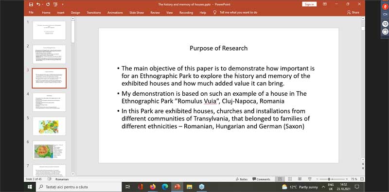
Task: Start the slideshow from the Quick Access toolbar
Action: pos(55,4)
